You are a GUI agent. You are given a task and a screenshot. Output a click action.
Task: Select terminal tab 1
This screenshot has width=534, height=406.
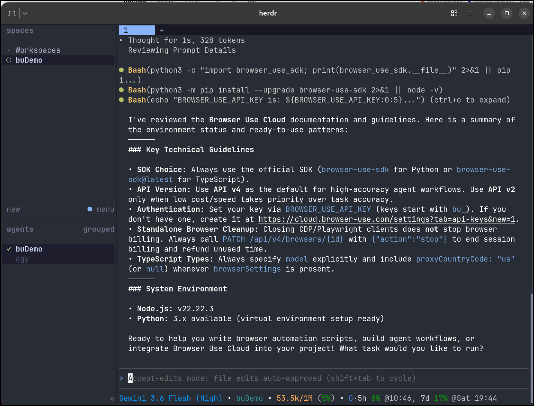pyautogui.click(x=137, y=30)
